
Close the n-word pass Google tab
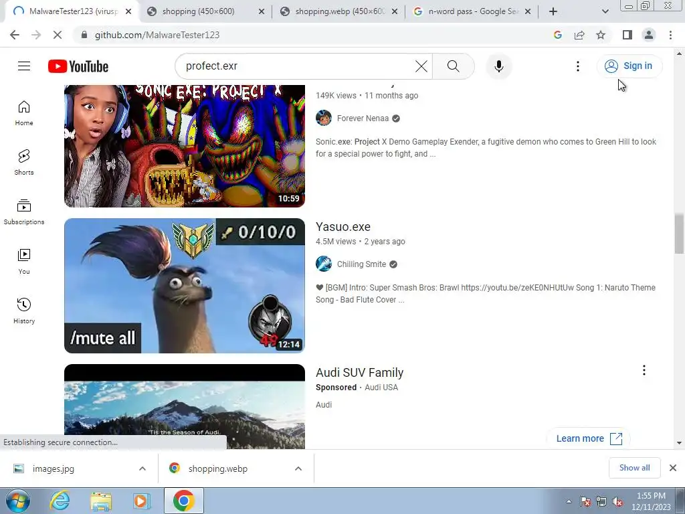pos(528,12)
